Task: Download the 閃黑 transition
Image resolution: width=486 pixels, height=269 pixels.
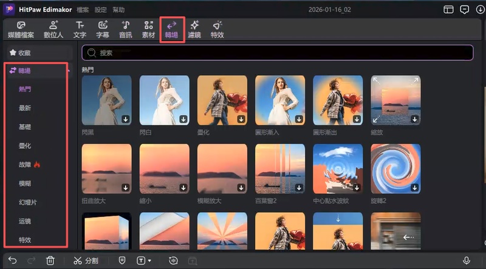Action: tap(126, 119)
